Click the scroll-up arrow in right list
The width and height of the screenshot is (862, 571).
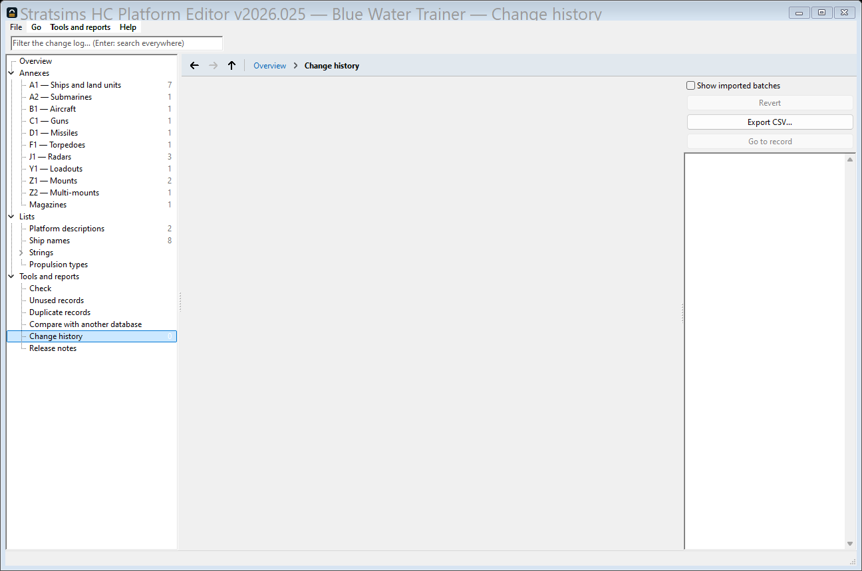[850, 159]
